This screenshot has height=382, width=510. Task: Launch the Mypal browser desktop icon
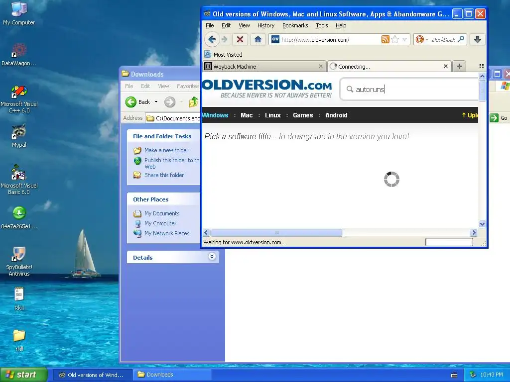(x=19, y=135)
